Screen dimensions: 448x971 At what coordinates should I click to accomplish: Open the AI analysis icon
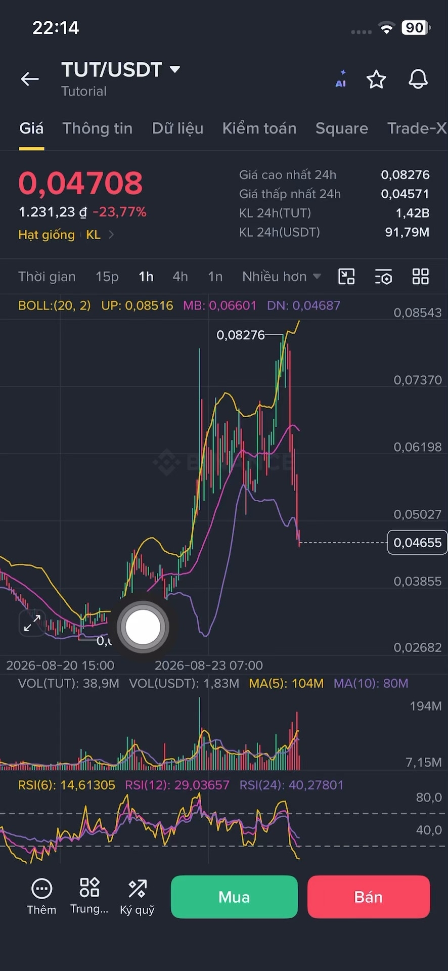point(341,79)
